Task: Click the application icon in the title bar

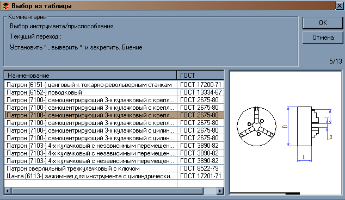Action: pos(6,6)
